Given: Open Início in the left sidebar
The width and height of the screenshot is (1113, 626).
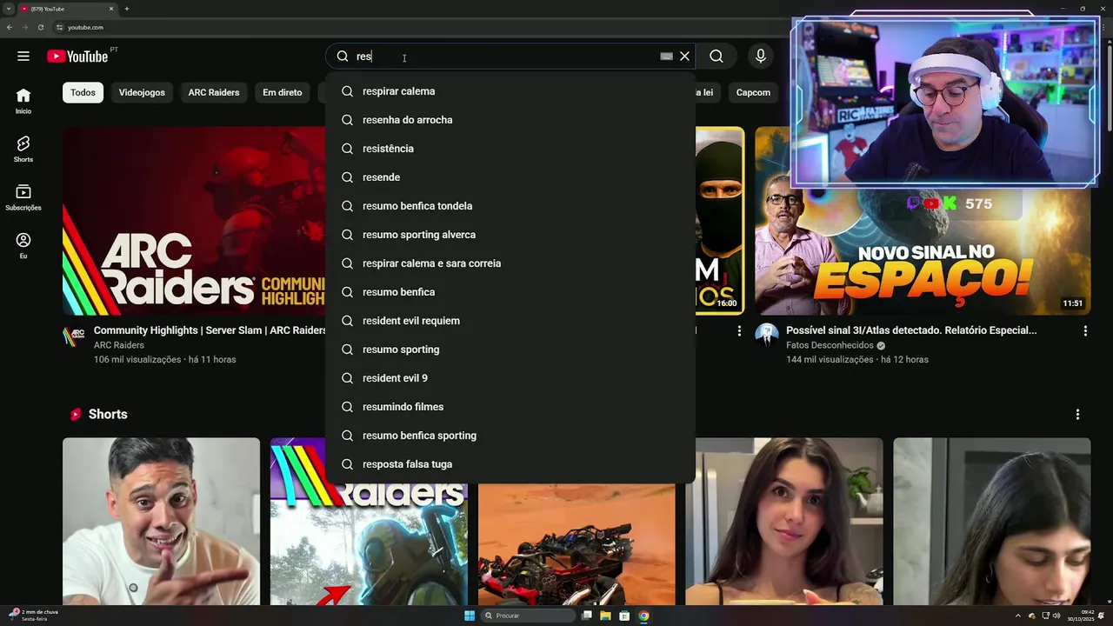Looking at the screenshot, I should click(23, 101).
